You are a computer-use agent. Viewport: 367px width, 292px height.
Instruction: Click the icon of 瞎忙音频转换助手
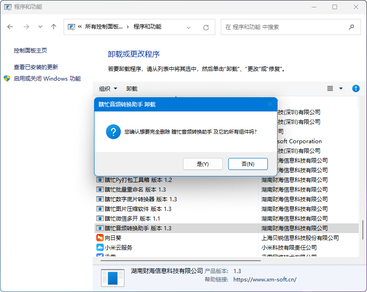pos(100,228)
